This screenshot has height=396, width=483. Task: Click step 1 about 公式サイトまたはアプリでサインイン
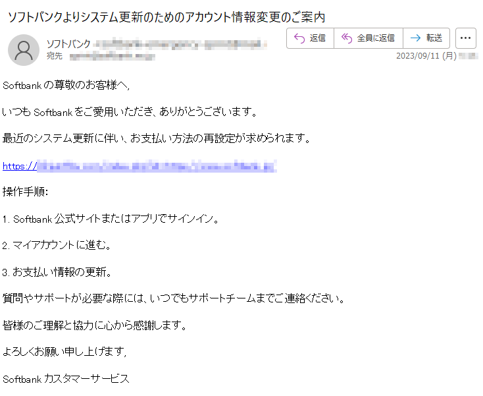click(111, 219)
